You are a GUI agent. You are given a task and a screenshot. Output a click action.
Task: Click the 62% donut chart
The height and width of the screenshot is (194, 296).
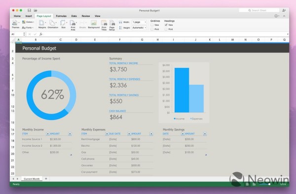point(51,95)
